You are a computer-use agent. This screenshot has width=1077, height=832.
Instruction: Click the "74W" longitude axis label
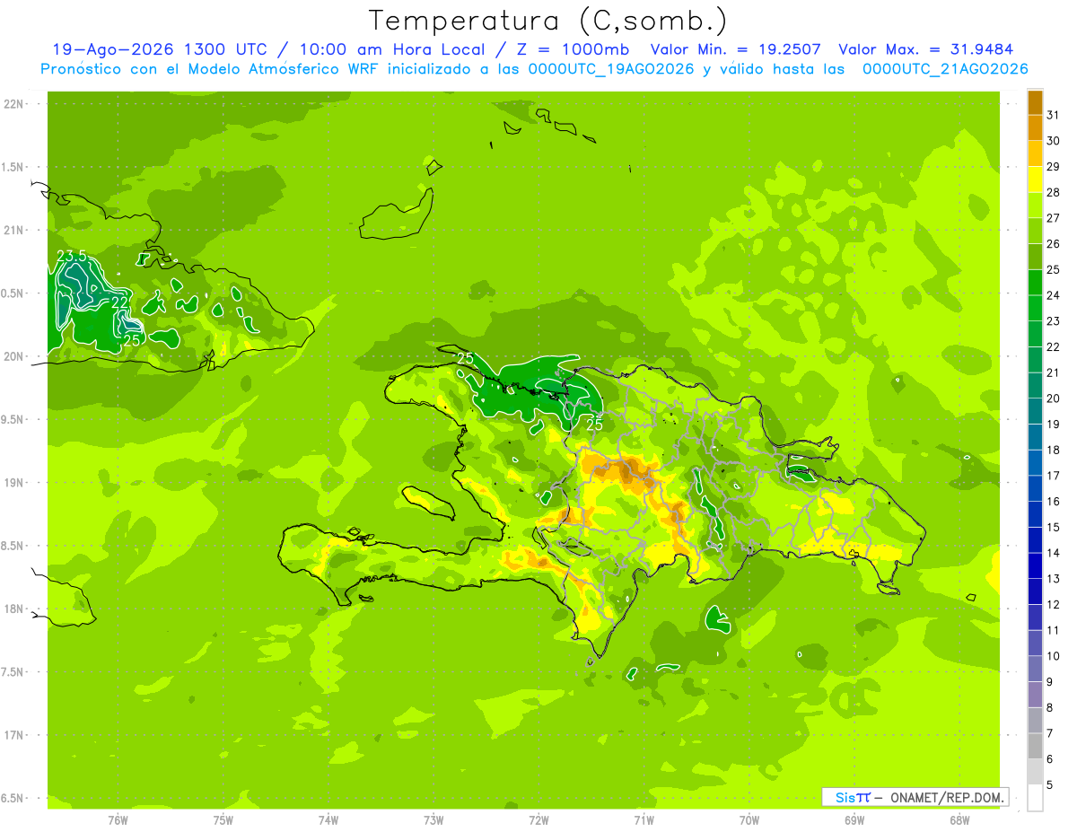pyautogui.click(x=328, y=820)
